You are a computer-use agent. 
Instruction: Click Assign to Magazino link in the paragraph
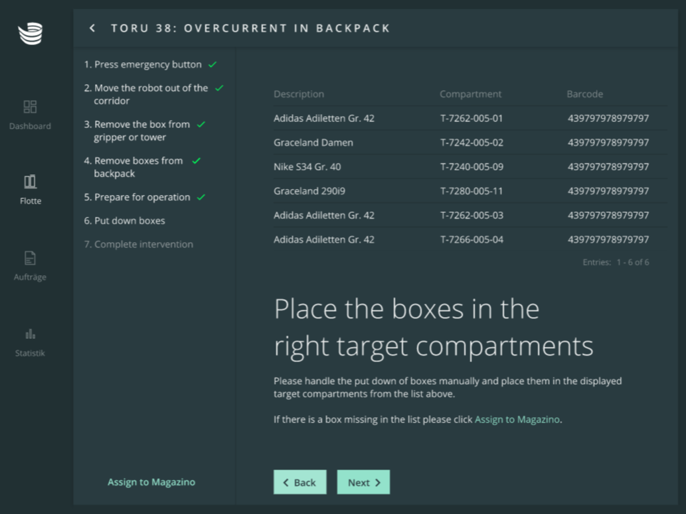tap(517, 420)
